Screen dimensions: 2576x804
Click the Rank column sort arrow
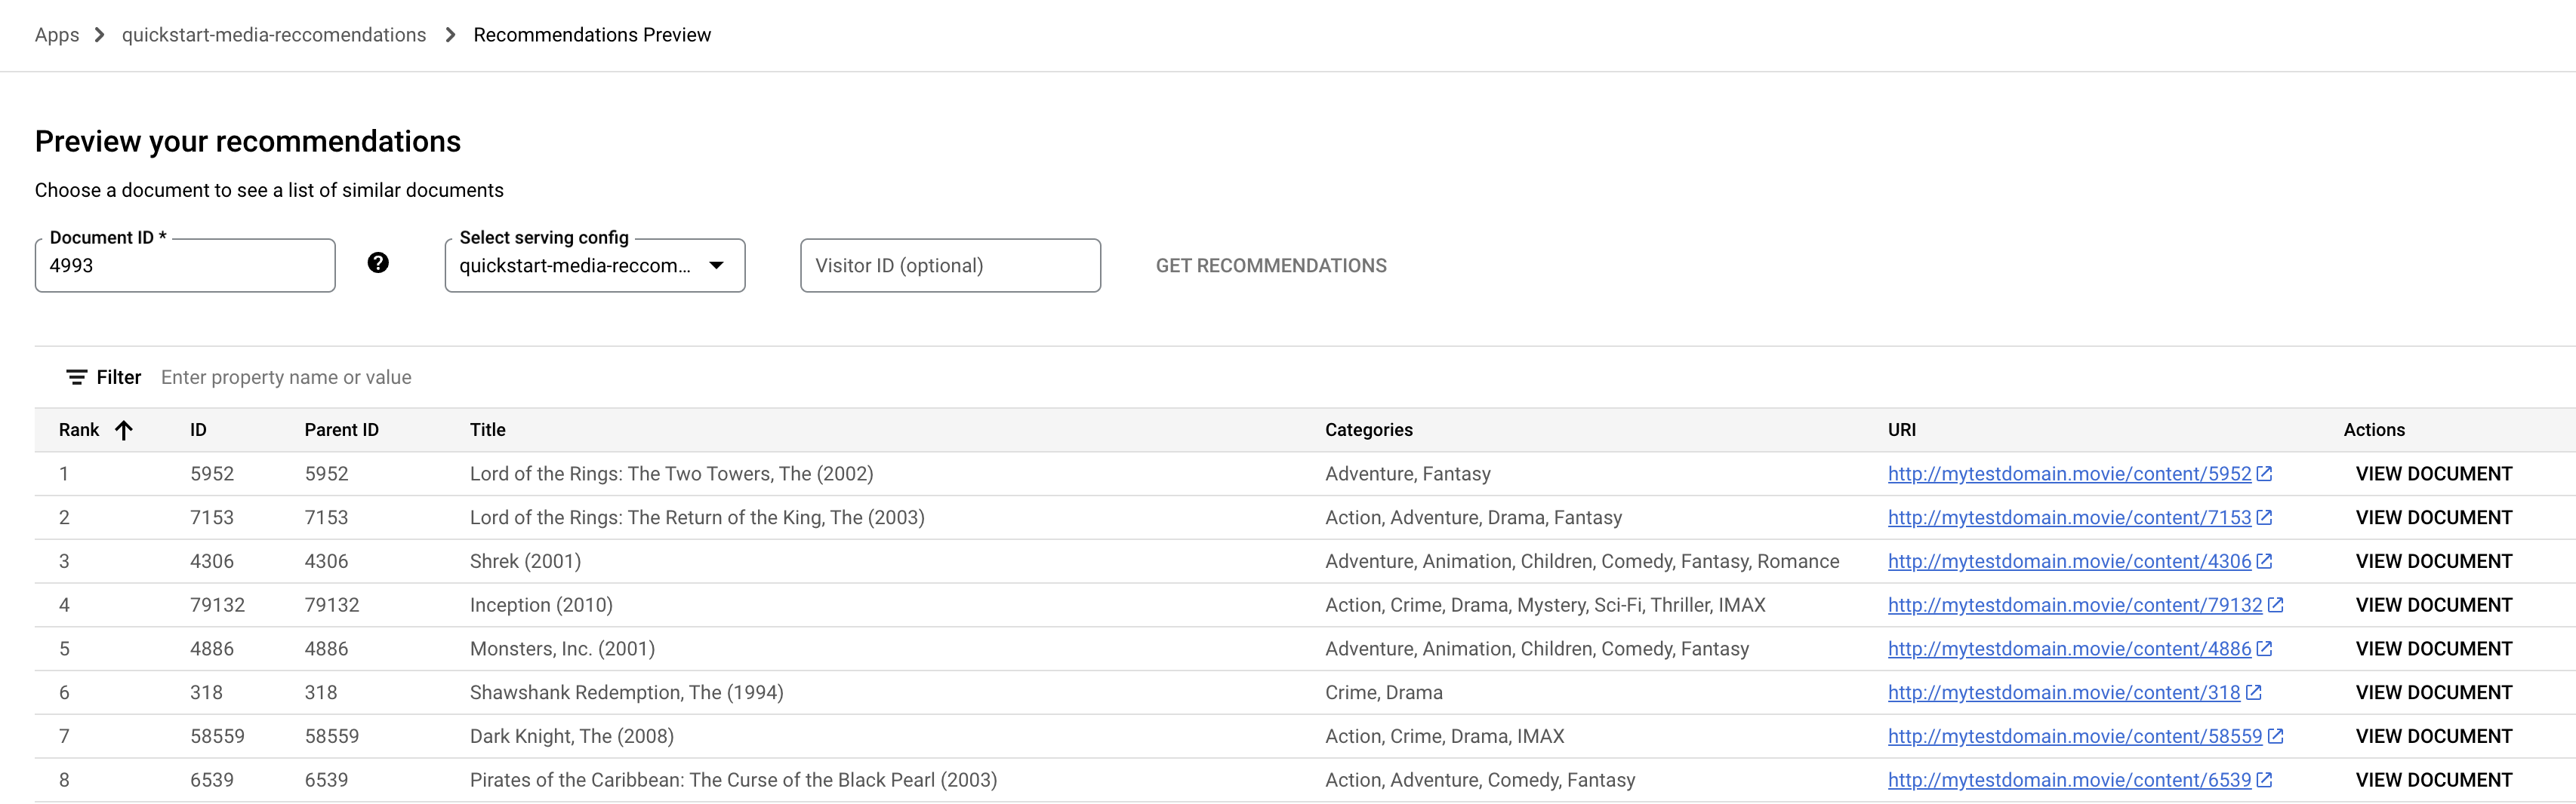(x=124, y=431)
